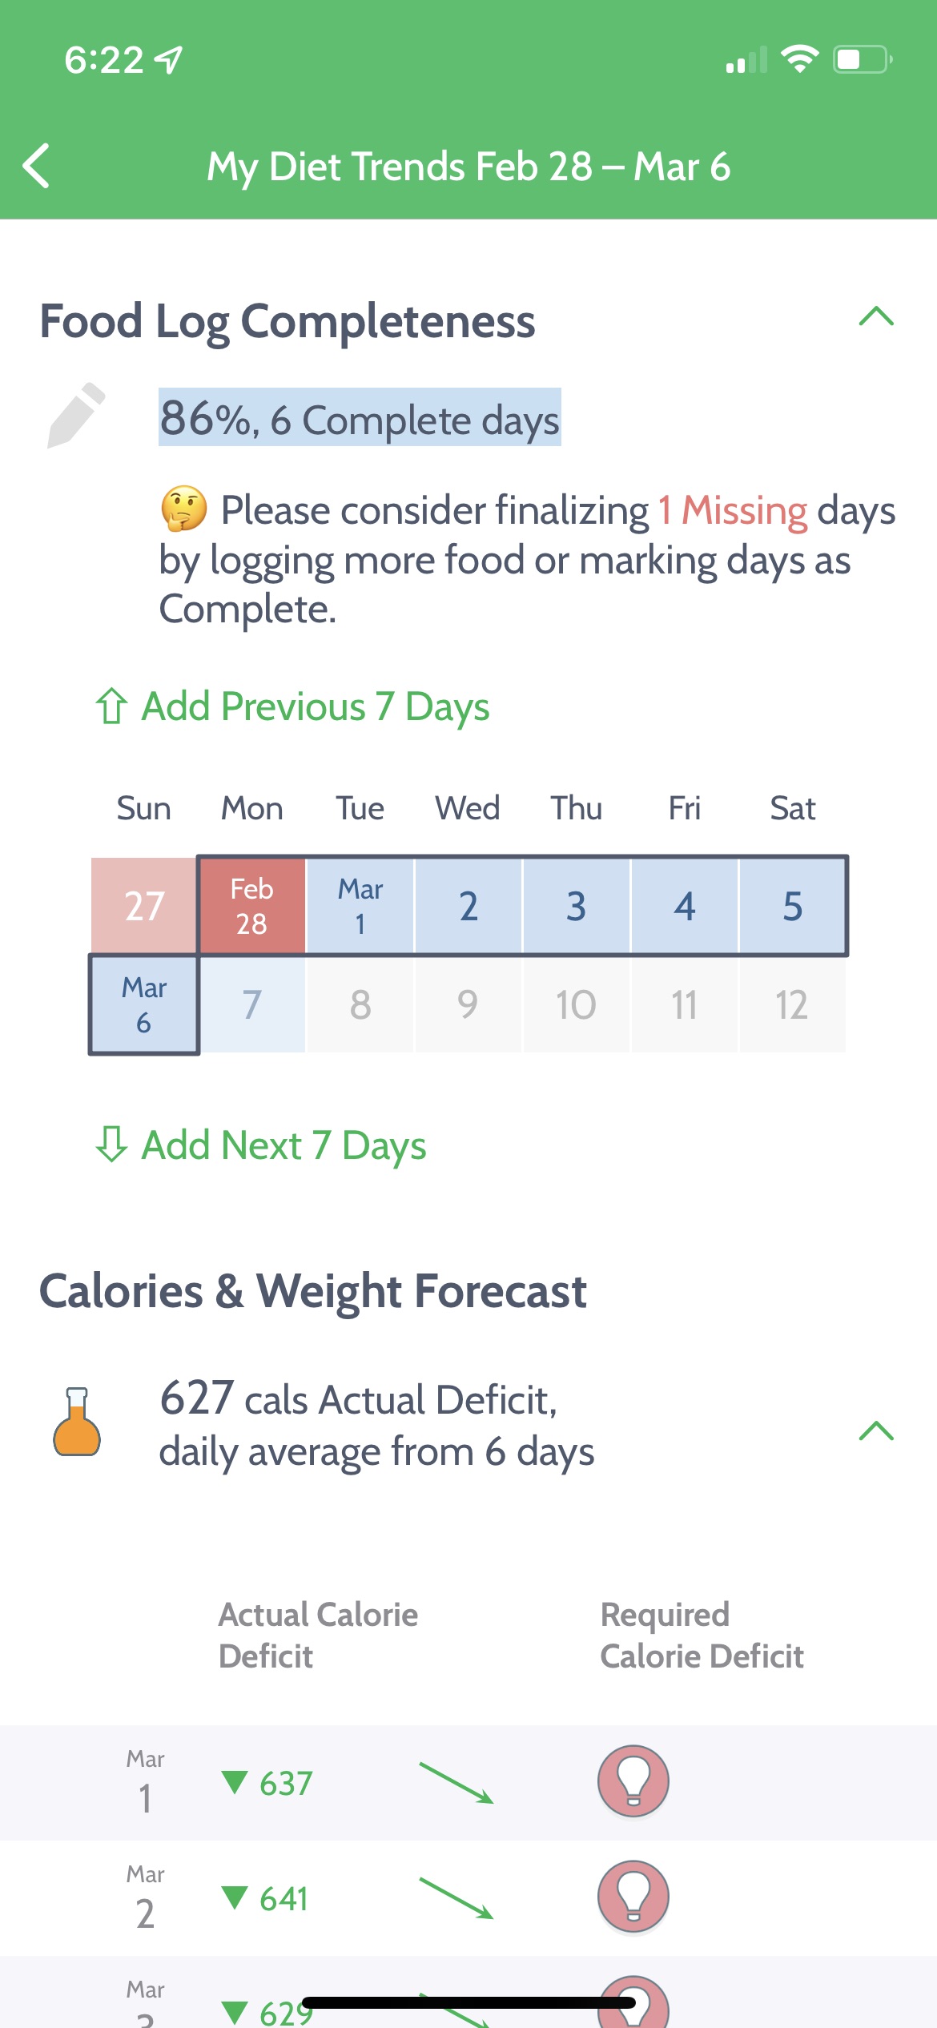Collapse the Calories & Weight Forecast details

[875, 1430]
